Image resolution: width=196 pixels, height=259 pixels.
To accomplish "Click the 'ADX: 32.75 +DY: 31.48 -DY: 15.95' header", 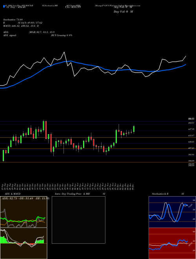I will coord(25,199).
